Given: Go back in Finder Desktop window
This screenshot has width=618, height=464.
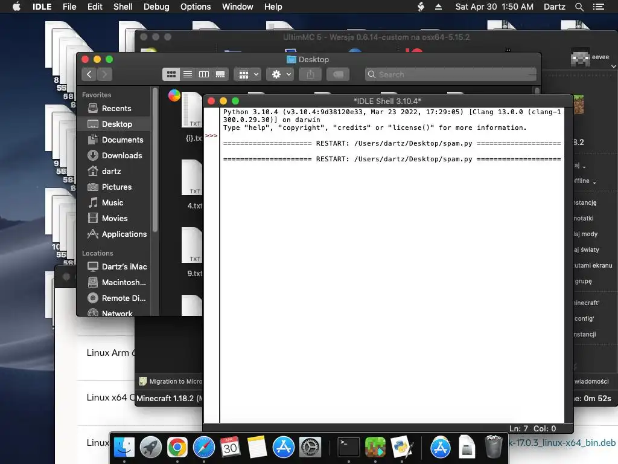Looking at the screenshot, I should (x=89, y=74).
